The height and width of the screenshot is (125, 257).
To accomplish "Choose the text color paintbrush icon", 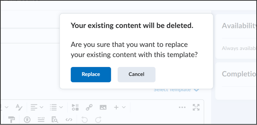I will tap(19, 107).
